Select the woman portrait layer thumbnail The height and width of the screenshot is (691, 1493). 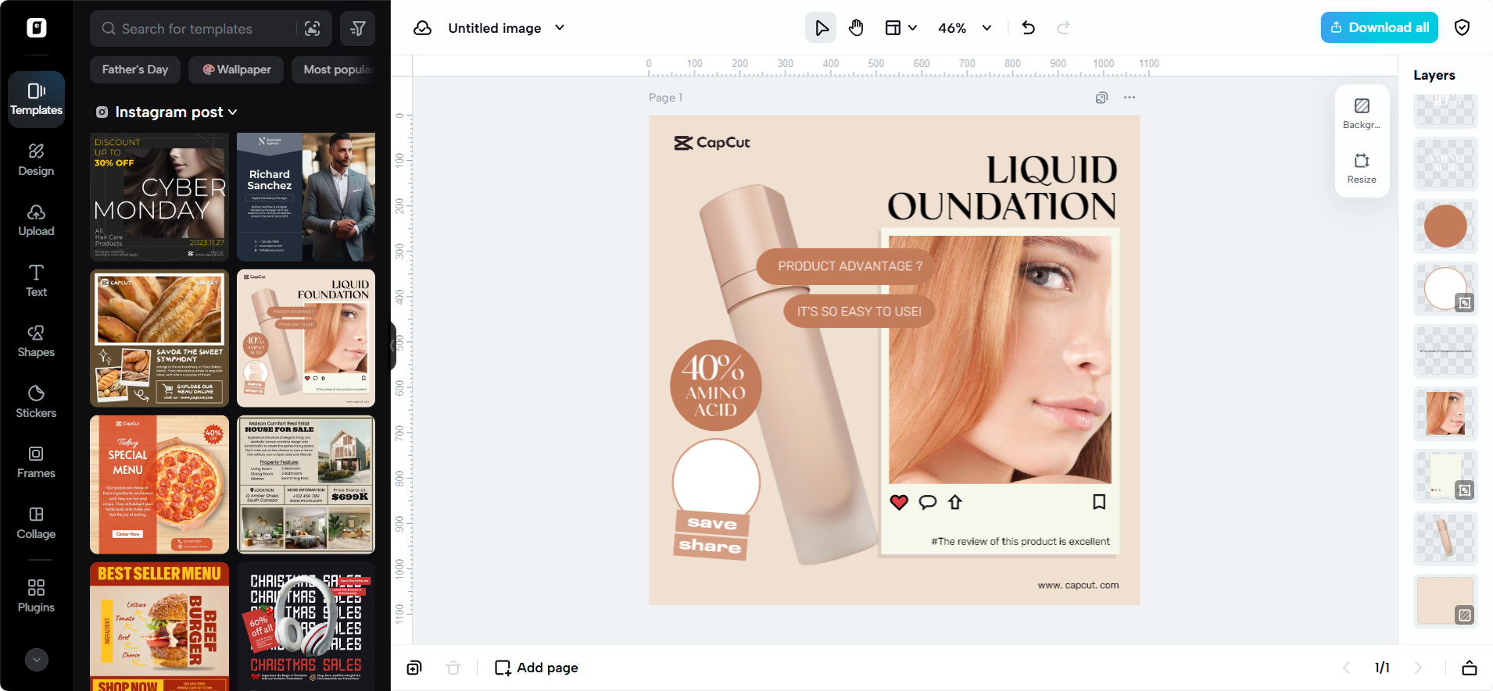click(1445, 414)
